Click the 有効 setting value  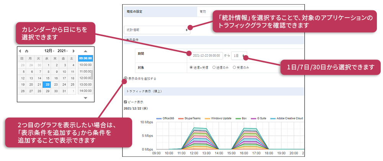coord(203,11)
